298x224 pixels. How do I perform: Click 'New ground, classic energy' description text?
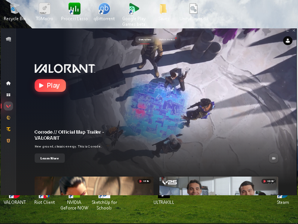[68, 146]
